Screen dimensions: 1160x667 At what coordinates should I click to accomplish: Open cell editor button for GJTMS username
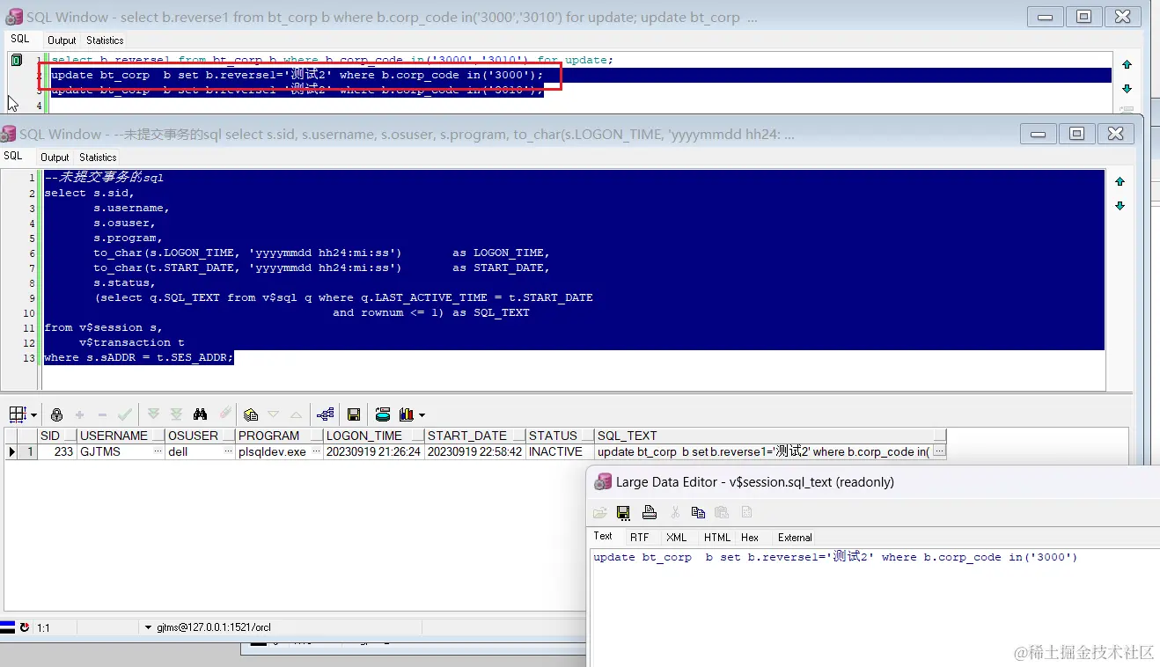click(x=158, y=451)
